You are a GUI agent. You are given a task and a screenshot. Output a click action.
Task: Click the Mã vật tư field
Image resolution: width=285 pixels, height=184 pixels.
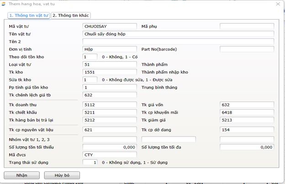[x=110, y=26]
